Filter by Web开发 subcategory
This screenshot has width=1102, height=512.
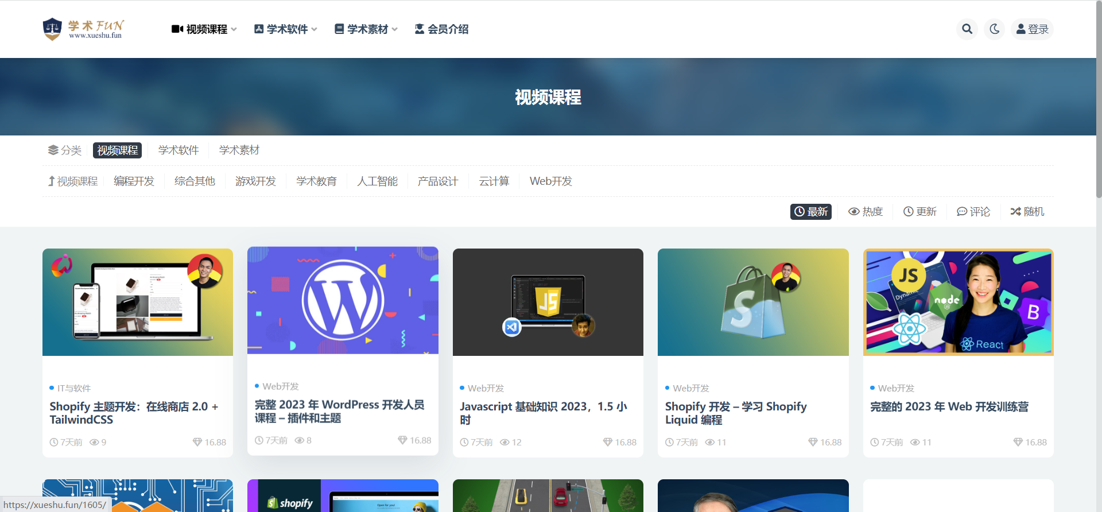[x=550, y=181]
